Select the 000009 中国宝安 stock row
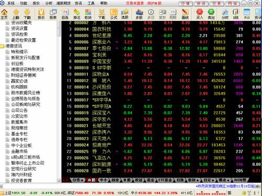This screenshot has width=262, height=196. [x=161, y=61]
